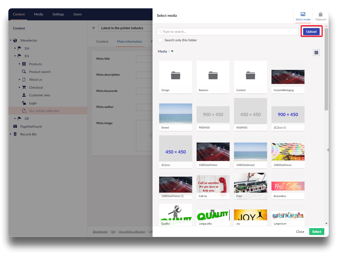Image resolution: width=337 pixels, height=254 pixels.
Task: Select the Footerbilledejpeg image
Action: pyautogui.click(x=288, y=77)
